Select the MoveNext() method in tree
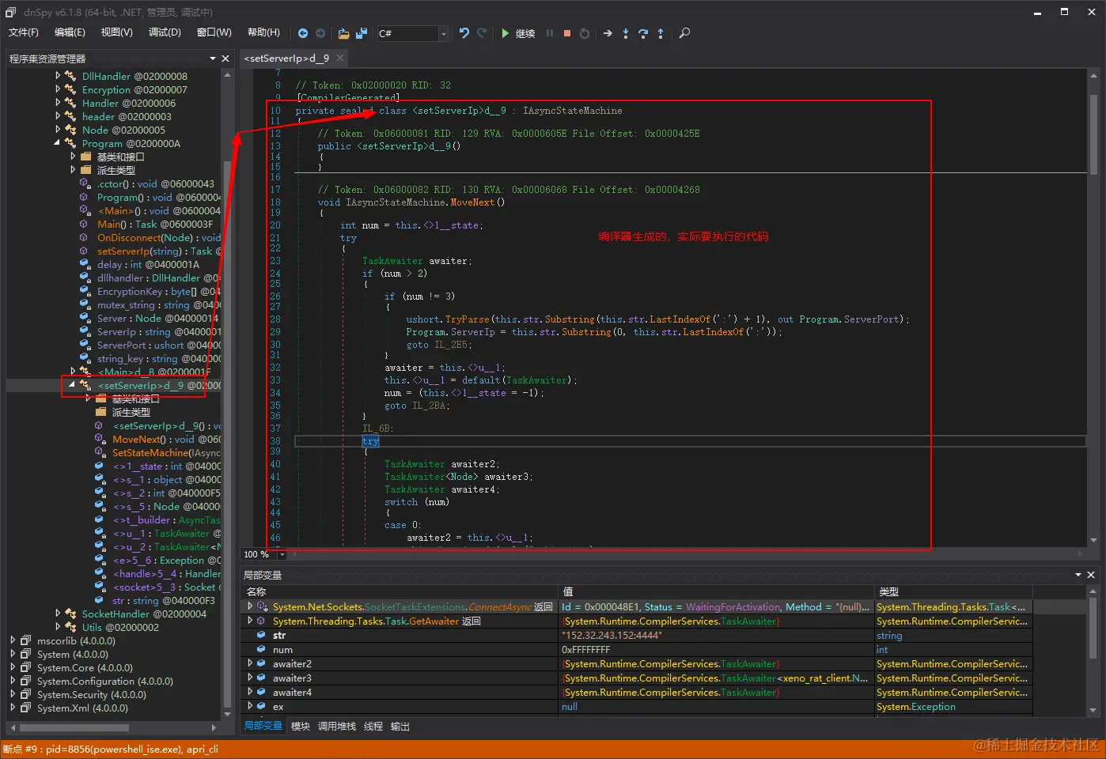Screen dimensions: 1106x759 pos(166,439)
